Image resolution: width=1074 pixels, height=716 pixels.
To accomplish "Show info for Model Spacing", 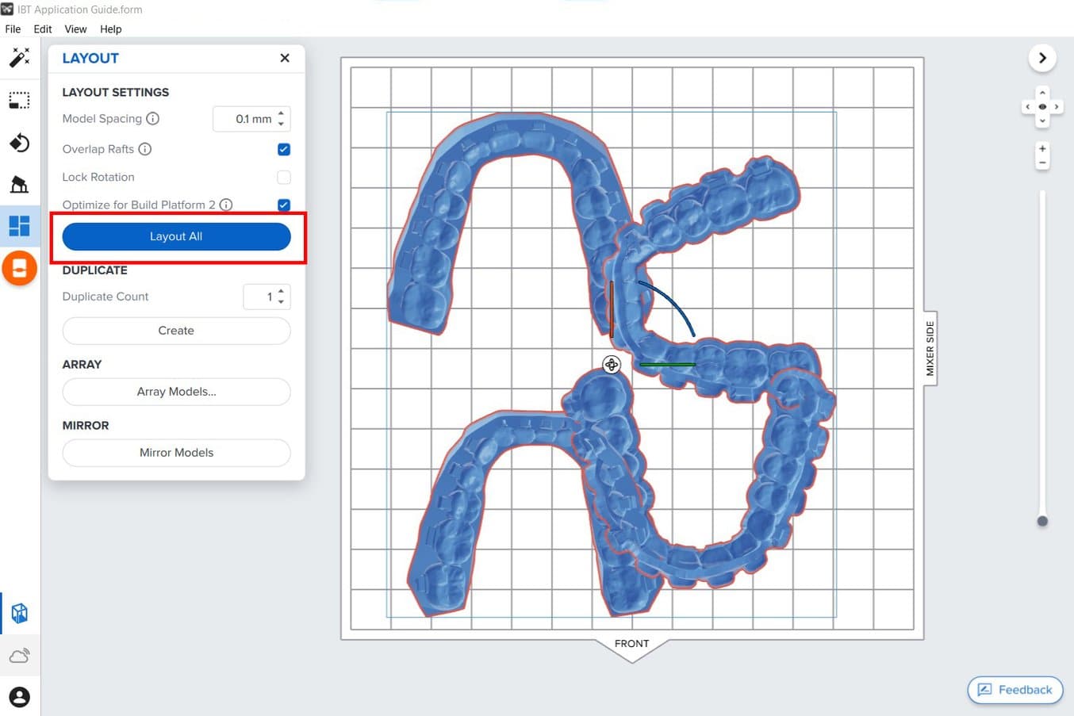I will tap(153, 118).
